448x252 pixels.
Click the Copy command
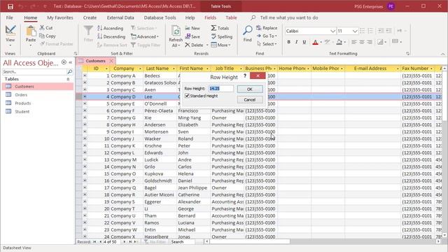coord(48,36)
